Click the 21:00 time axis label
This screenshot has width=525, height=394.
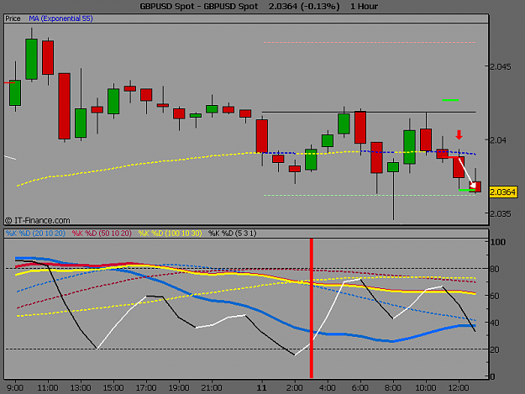[212, 387]
